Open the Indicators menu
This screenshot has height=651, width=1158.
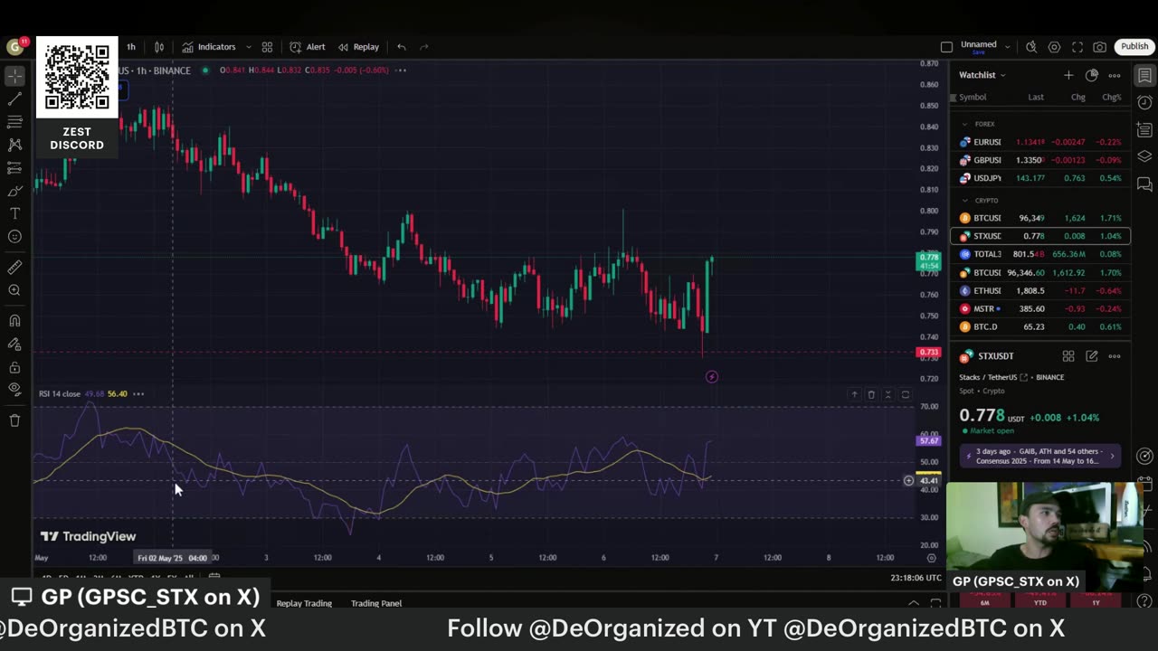[x=209, y=47]
